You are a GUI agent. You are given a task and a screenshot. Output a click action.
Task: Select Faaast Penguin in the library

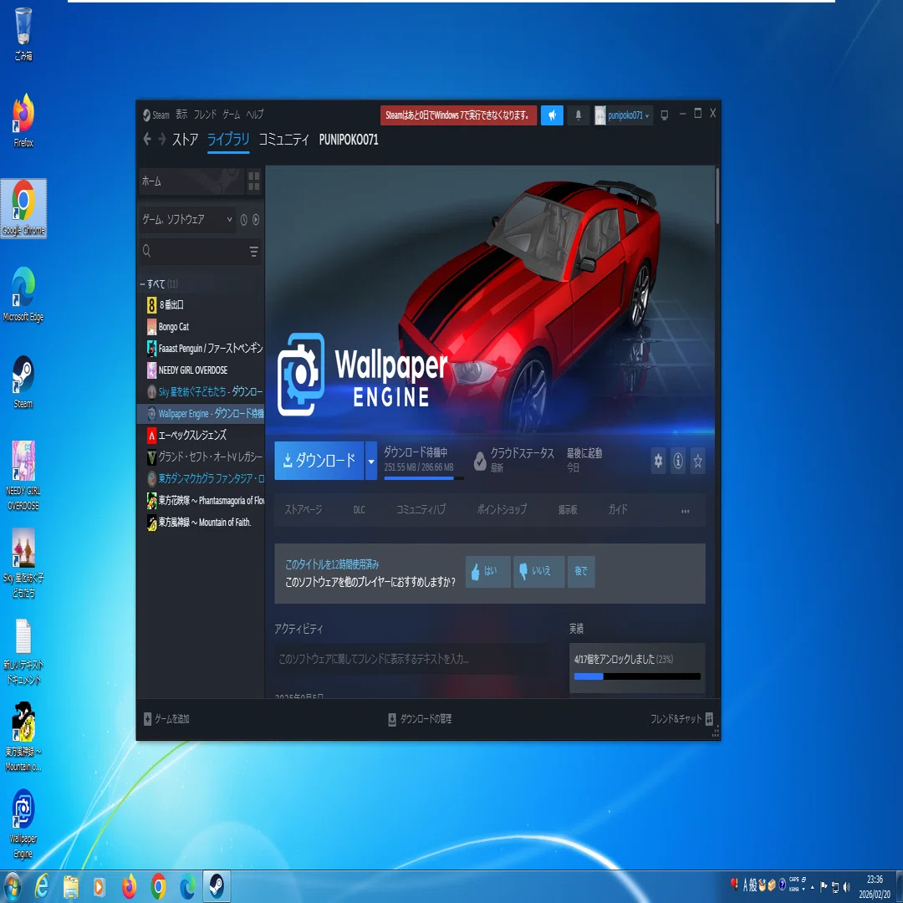coord(201,349)
